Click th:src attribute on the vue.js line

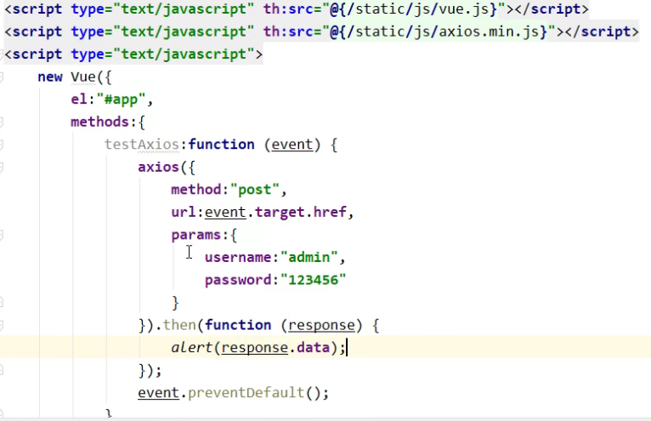(x=288, y=9)
